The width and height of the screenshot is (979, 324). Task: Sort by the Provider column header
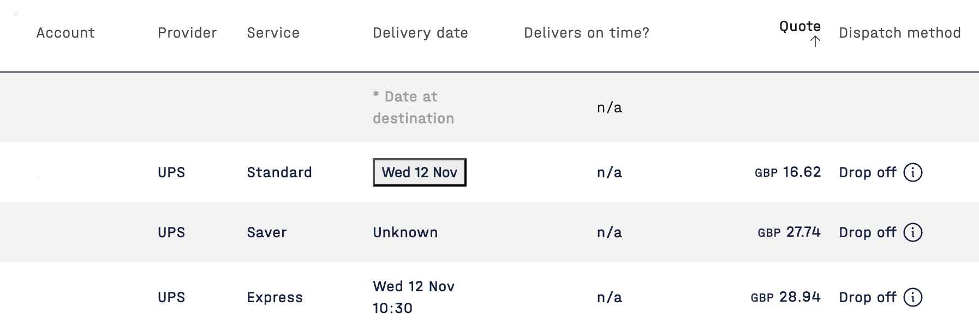tap(187, 33)
